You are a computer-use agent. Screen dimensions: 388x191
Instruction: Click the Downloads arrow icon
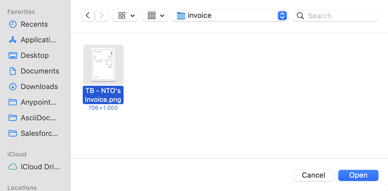point(13,87)
